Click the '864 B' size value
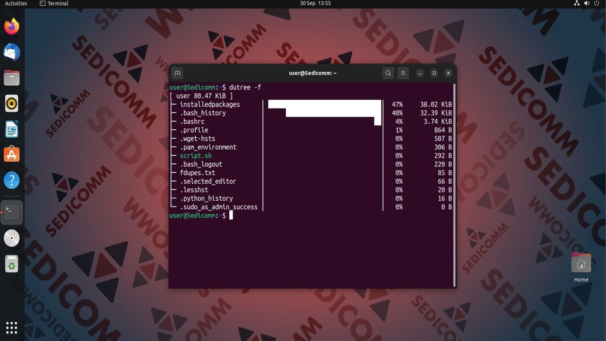Viewport: 606px width, 341px height. pos(443,130)
